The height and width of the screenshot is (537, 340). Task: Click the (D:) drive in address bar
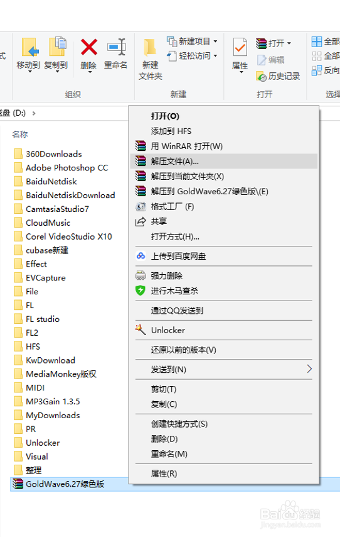(19, 113)
